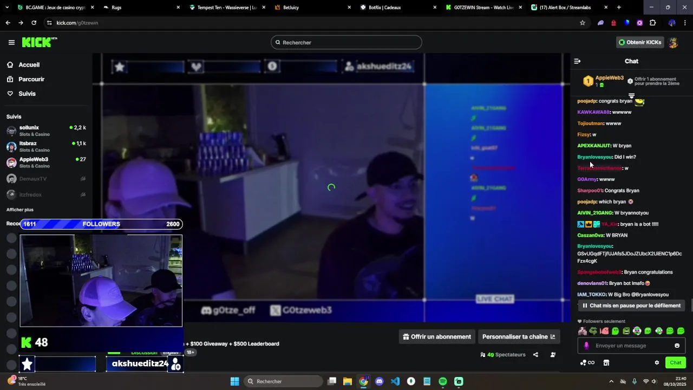693x390 pixels.
Task: Open the browser extensions puzzle icon
Action: click(x=652, y=23)
